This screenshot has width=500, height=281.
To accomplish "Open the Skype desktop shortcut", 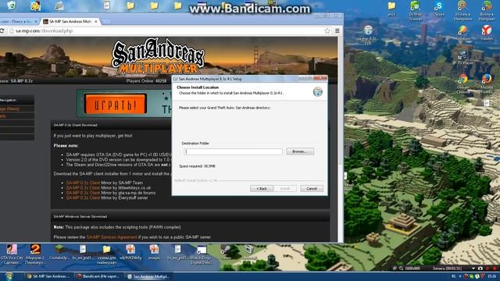I will (439, 9).
